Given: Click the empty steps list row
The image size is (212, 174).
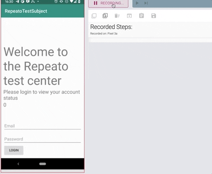Looking at the screenshot, I should pos(150,40).
